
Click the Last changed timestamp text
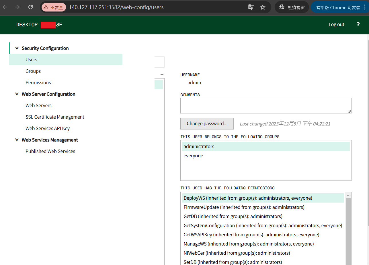point(285,124)
